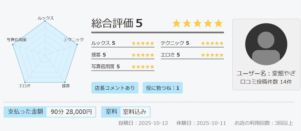The width and height of the screenshot is (301, 131).
Task: Click the お店の利用回数 3回以上 text
Action: point(263,123)
